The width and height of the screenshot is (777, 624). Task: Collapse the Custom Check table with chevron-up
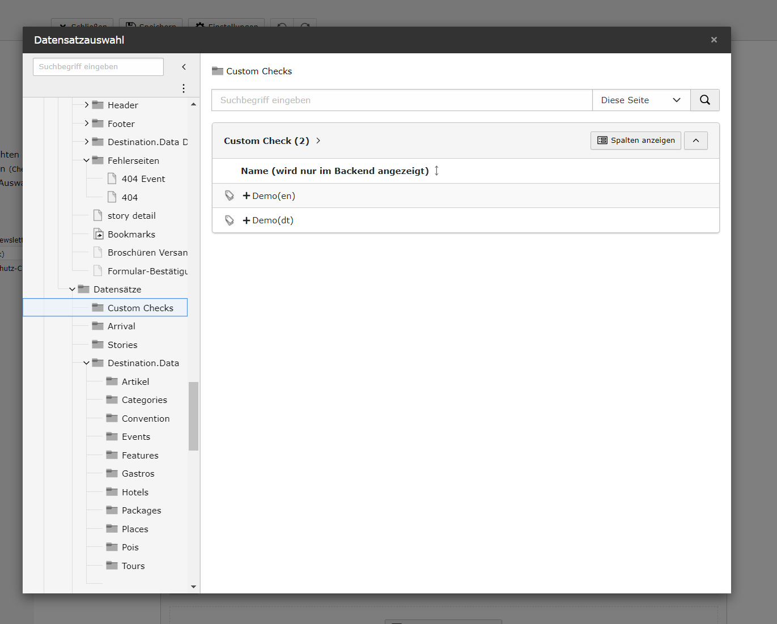point(696,141)
